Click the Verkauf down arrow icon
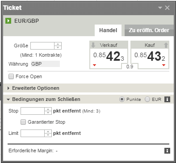The height and width of the screenshot is (163, 176). [93, 45]
